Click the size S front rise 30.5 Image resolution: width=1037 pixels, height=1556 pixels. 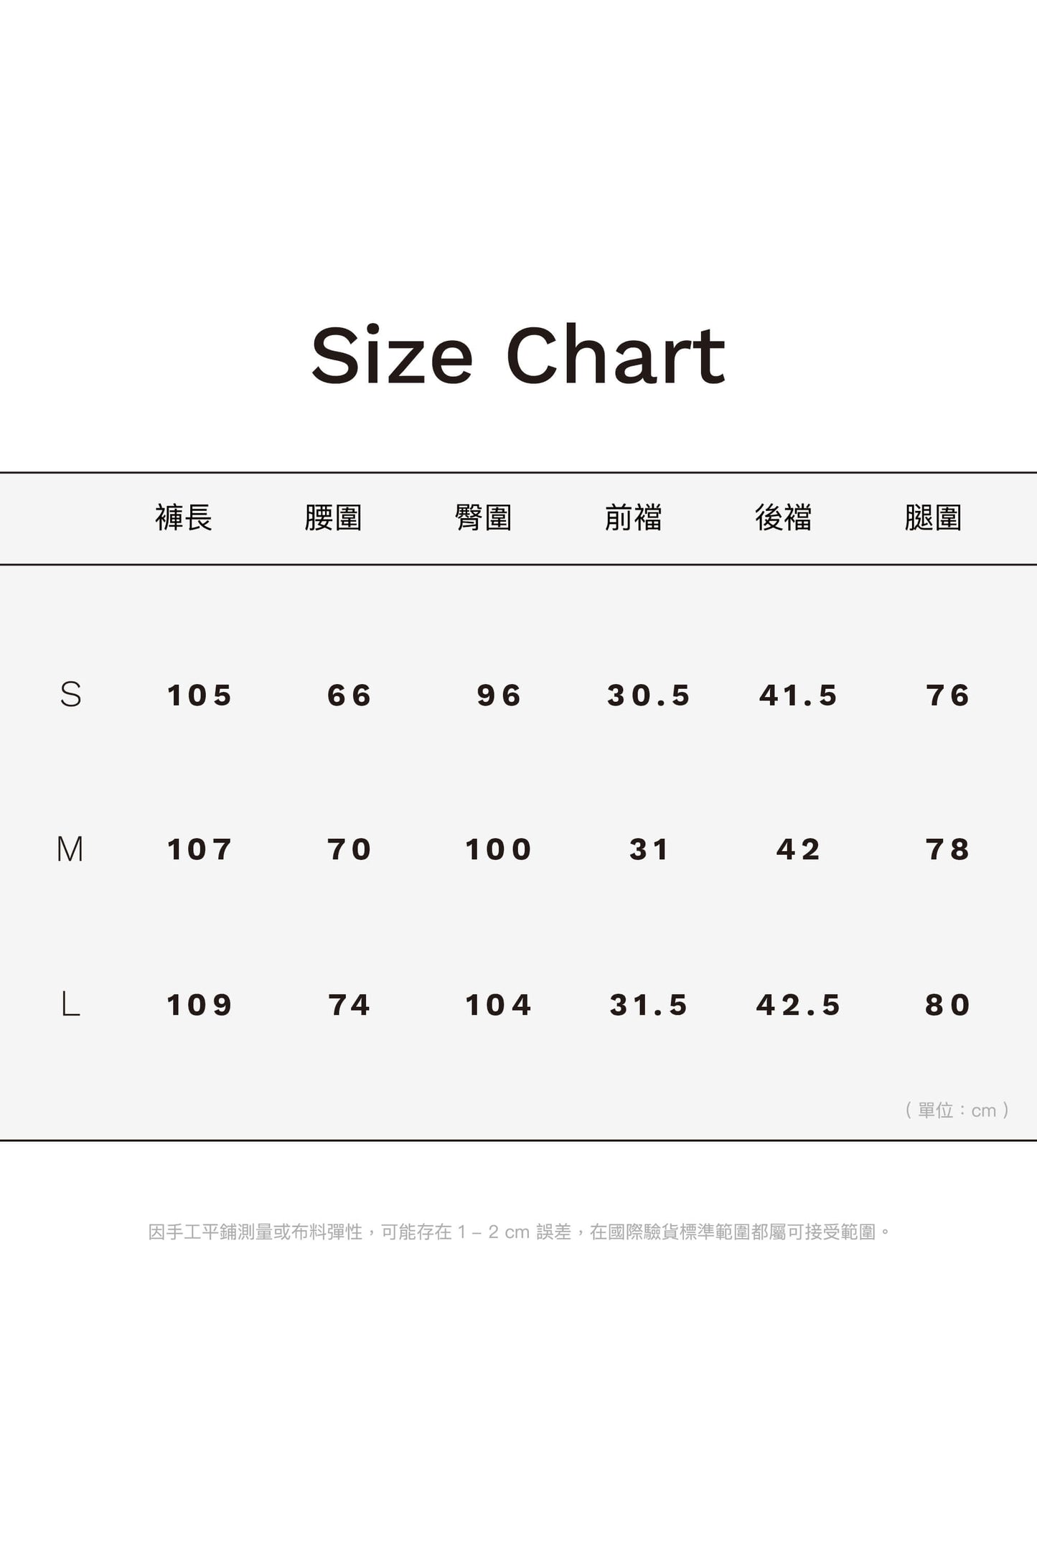(x=649, y=695)
